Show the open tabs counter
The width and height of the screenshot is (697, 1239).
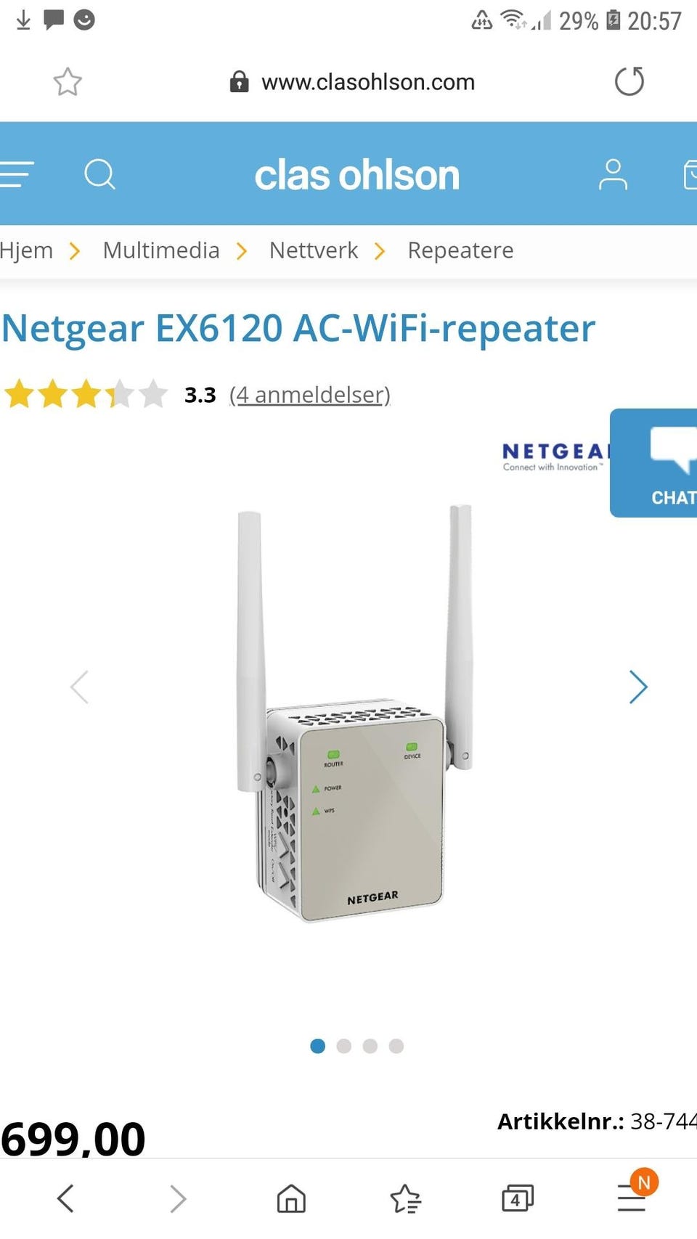518,1198
